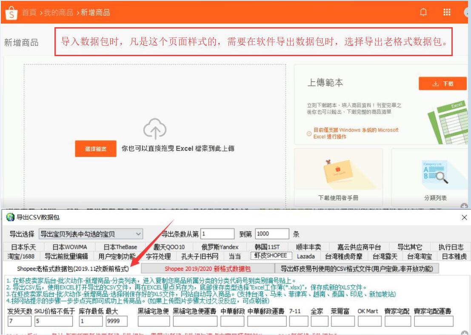
Task: Switch to 日本WOWMA tab
Action: coord(70,247)
